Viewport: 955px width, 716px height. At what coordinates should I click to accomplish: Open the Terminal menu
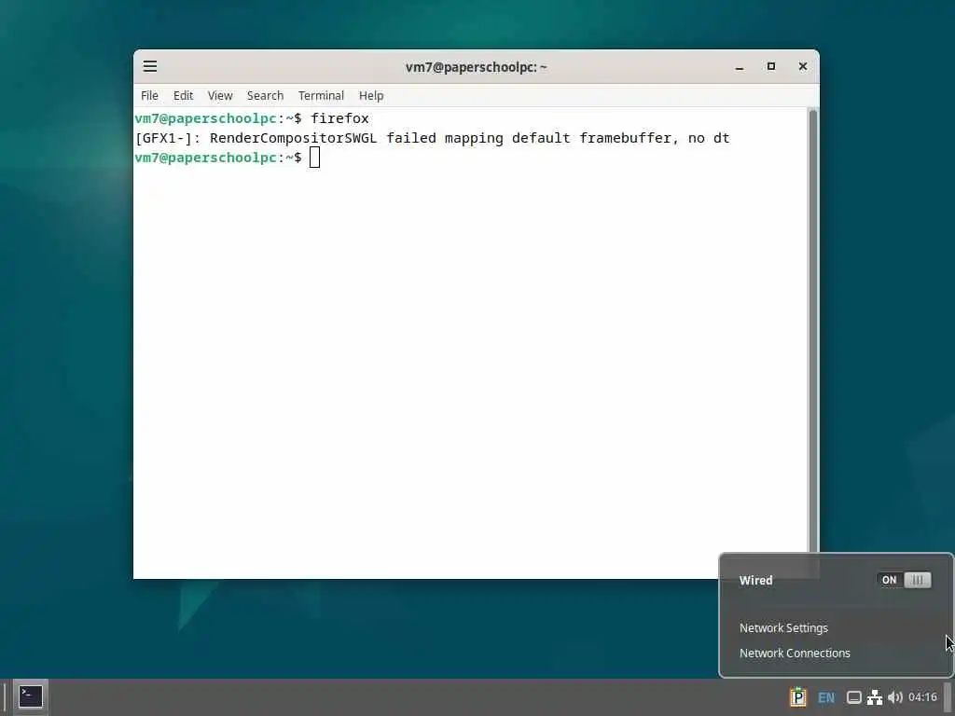click(x=321, y=96)
